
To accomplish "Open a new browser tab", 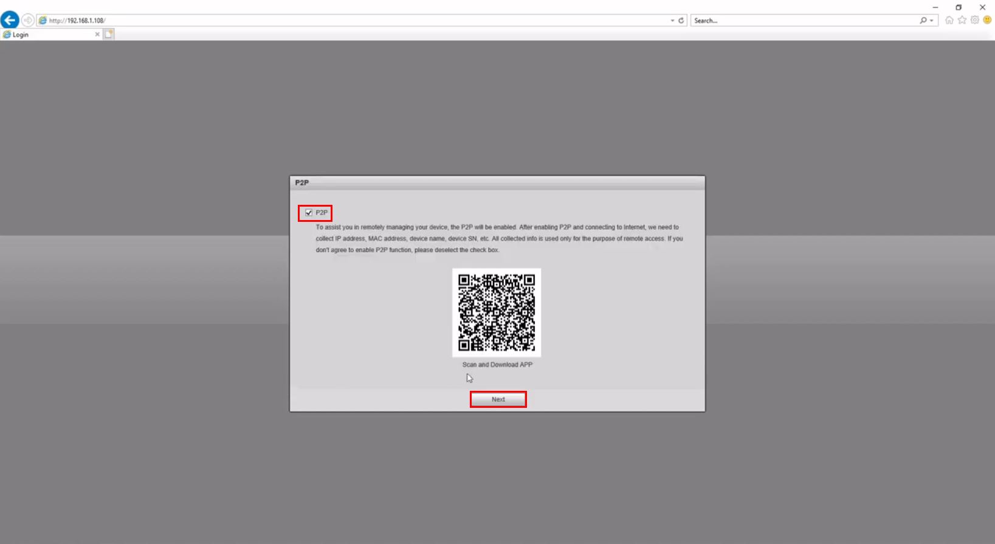I will (x=109, y=35).
